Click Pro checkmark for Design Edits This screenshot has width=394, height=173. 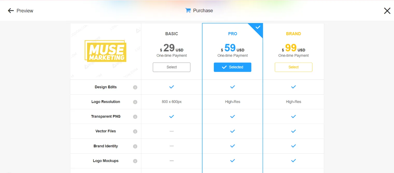click(233, 87)
